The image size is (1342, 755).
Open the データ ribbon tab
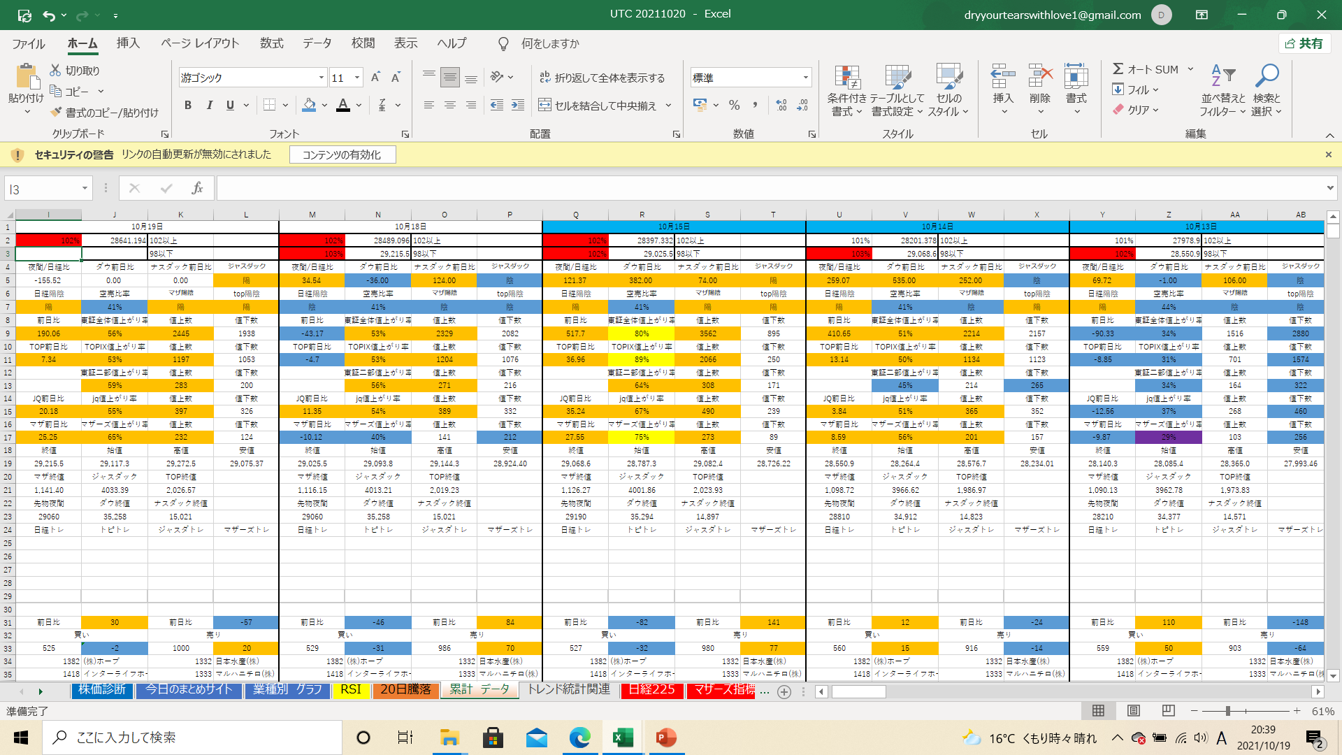[x=317, y=43]
